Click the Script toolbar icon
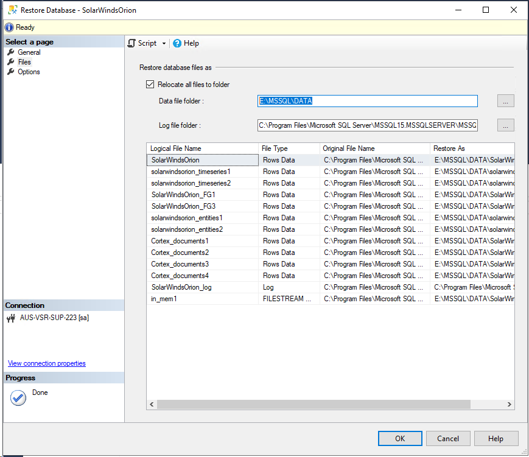The height and width of the screenshot is (457, 529). tap(131, 43)
